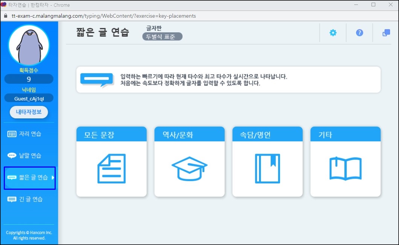The image size is (399, 245).
Task: Minimize the Chrome window
Action: pyautogui.click(x=356, y=5)
